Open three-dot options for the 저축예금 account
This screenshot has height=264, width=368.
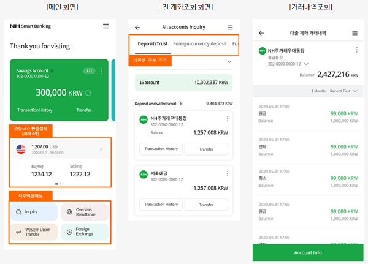point(227,174)
